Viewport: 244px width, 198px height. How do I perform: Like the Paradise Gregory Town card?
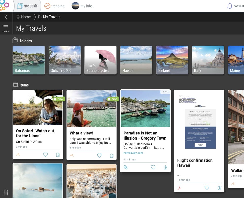click(153, 167)
